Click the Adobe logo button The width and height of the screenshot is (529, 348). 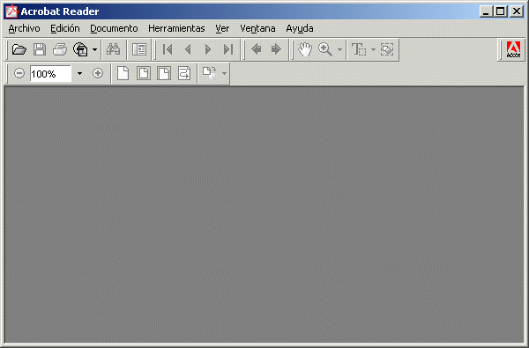[513, 50]
